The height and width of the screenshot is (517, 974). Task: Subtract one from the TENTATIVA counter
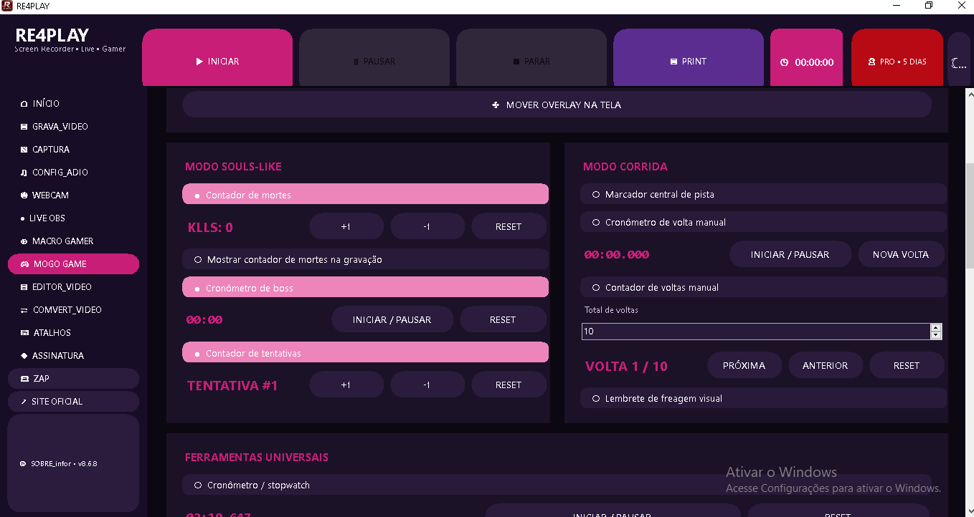coord(427,385)
